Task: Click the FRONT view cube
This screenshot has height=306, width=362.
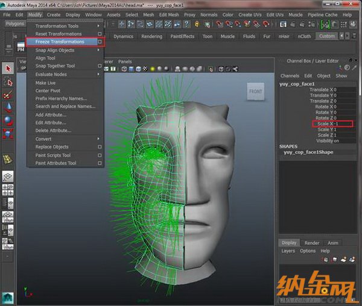Action: point(256,92)
